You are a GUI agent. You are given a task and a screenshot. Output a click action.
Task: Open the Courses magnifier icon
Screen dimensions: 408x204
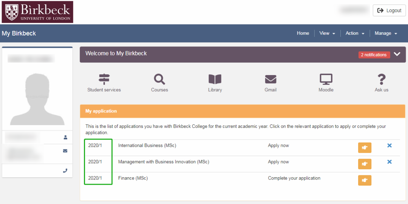(x=159, y=79)
